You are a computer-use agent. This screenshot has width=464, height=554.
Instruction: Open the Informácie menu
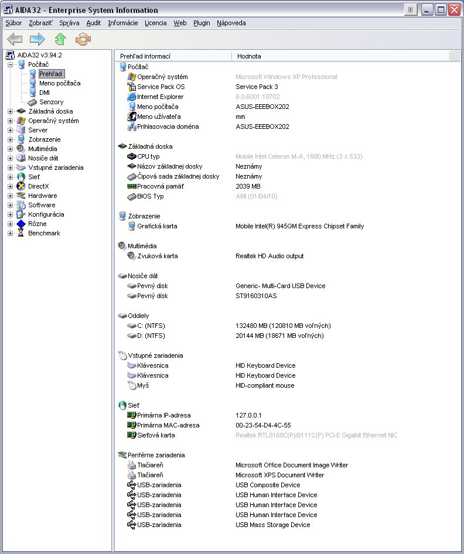point(122,23)
